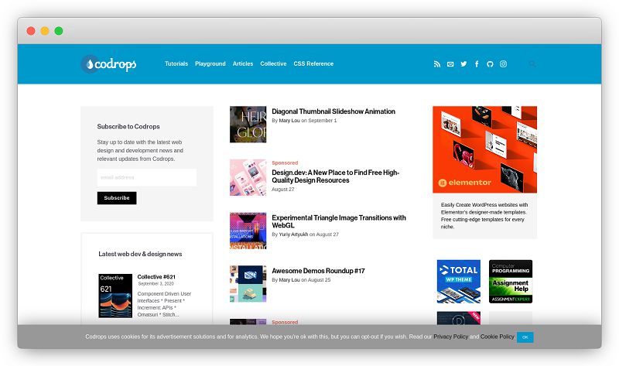
Task: Click the Awesome Demos Roundup thumbnail
Action: pos(248,283)
